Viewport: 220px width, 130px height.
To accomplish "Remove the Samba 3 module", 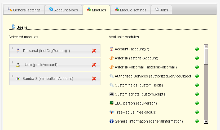I will click(x=94, y=79).
